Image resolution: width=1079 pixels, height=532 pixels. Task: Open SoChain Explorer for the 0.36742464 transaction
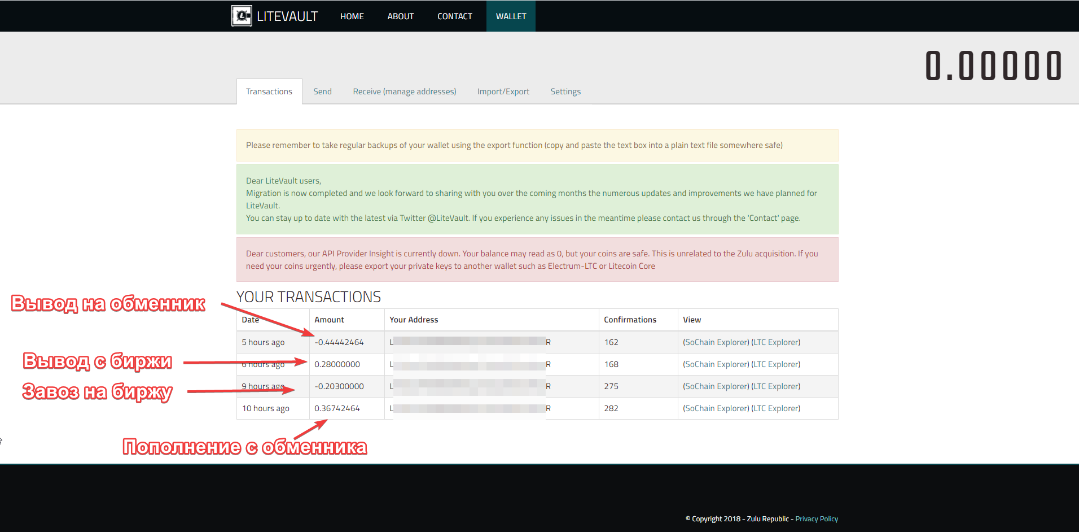point(716,408)
